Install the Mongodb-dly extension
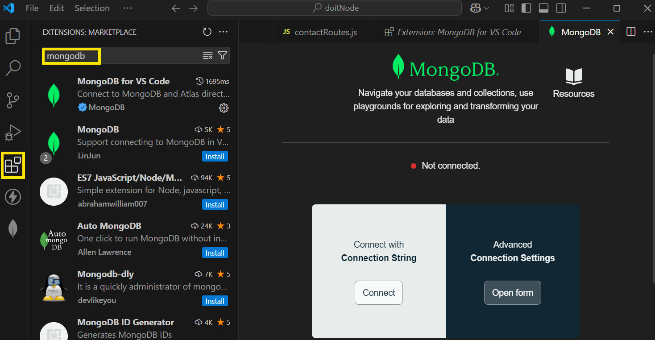This screenshot has width=655, height=340. pyautogui.click(x=215, y=301)
